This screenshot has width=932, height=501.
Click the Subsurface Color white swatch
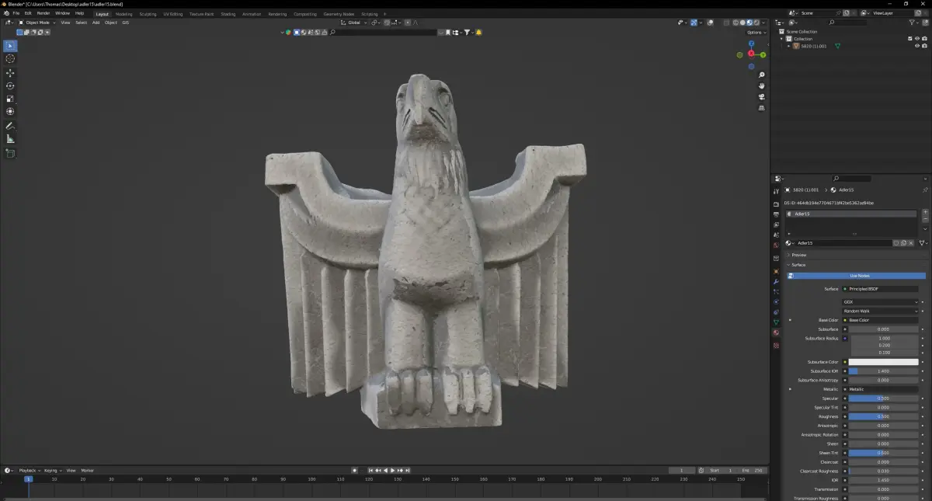(884, 362)
